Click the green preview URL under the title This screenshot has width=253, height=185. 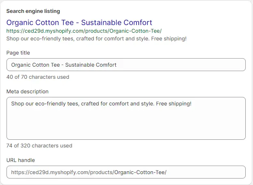(84, 31)
